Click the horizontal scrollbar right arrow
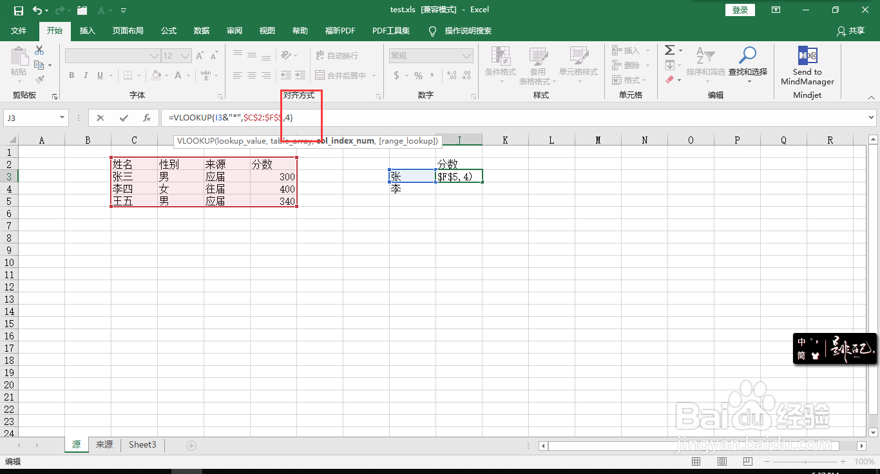Image resolution: width=880 pixels, height=474 pixels. point(862,446)
